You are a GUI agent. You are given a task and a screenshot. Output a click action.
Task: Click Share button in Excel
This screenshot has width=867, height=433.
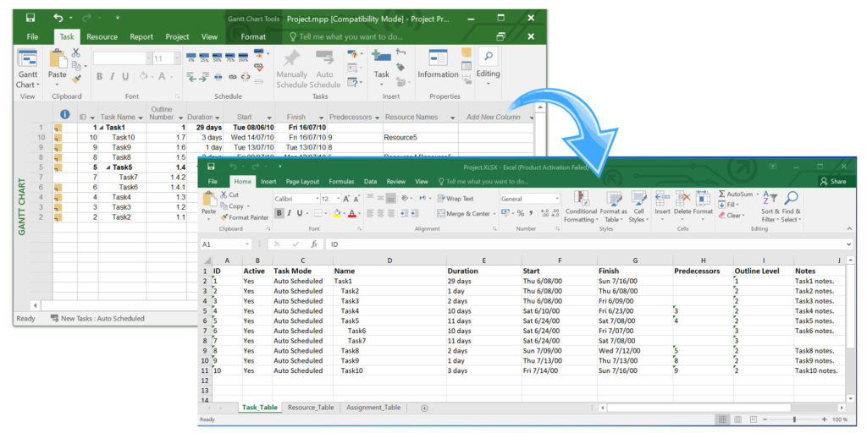tap(832, 181)
